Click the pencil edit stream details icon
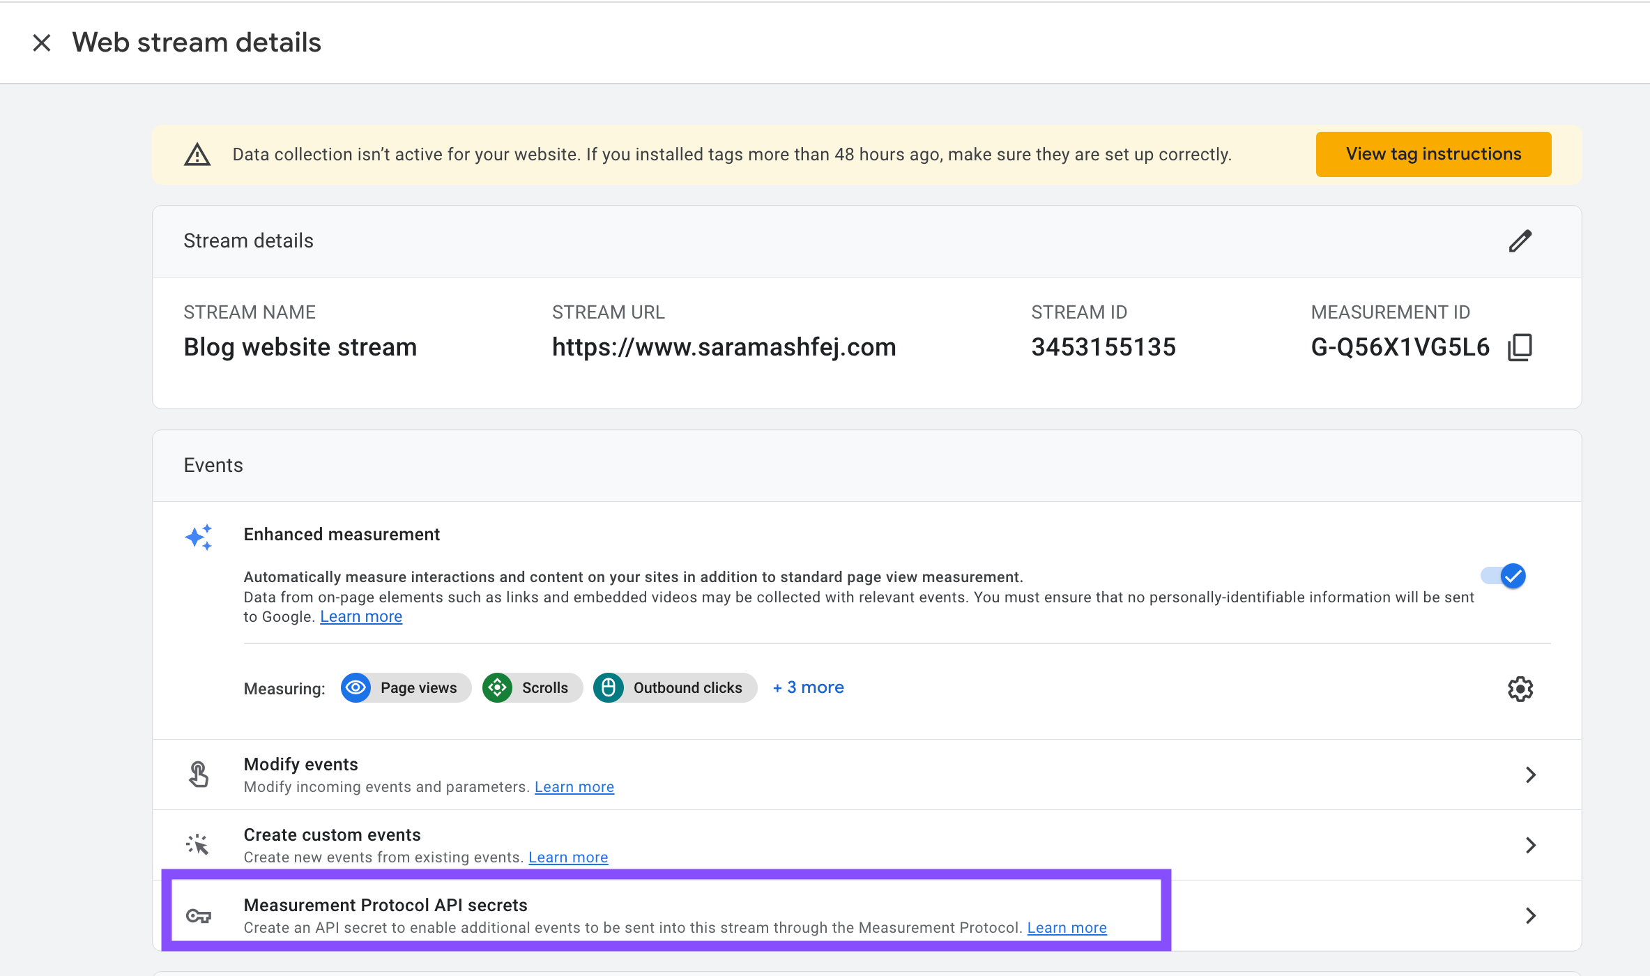 coord(1520,241)
